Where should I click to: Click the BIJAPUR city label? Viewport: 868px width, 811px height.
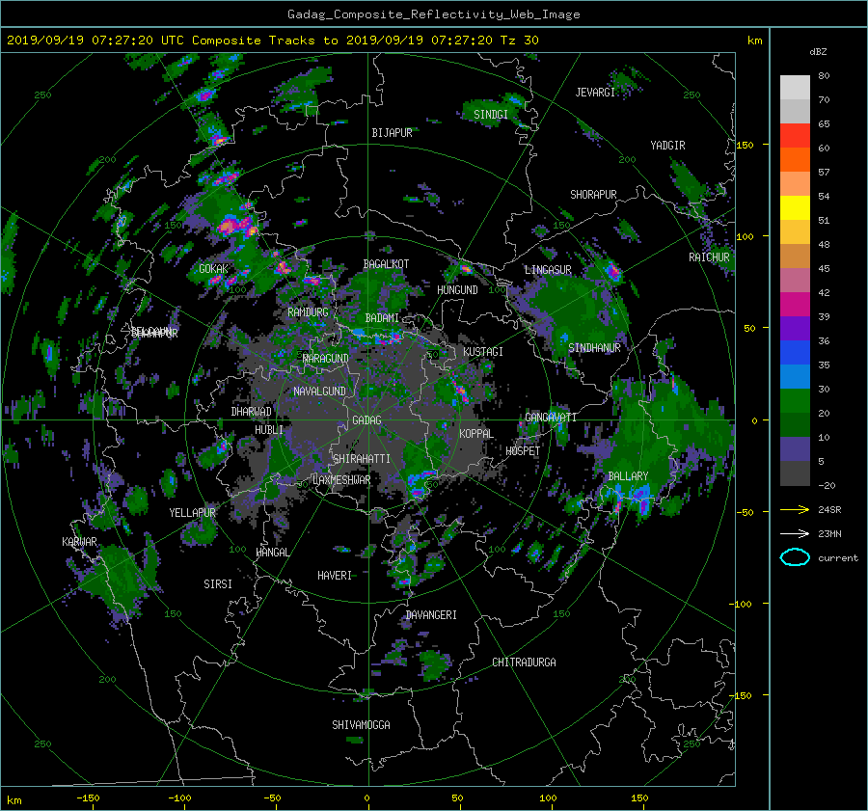click(392, 133)
